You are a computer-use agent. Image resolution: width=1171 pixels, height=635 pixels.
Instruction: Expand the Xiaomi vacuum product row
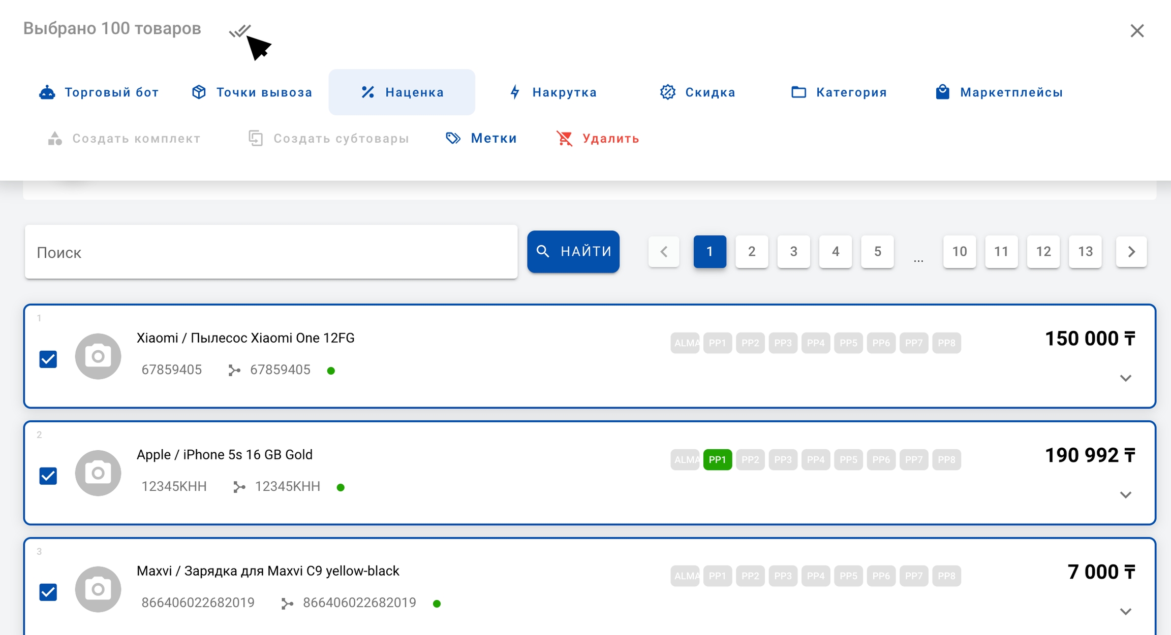point(1125,378)
